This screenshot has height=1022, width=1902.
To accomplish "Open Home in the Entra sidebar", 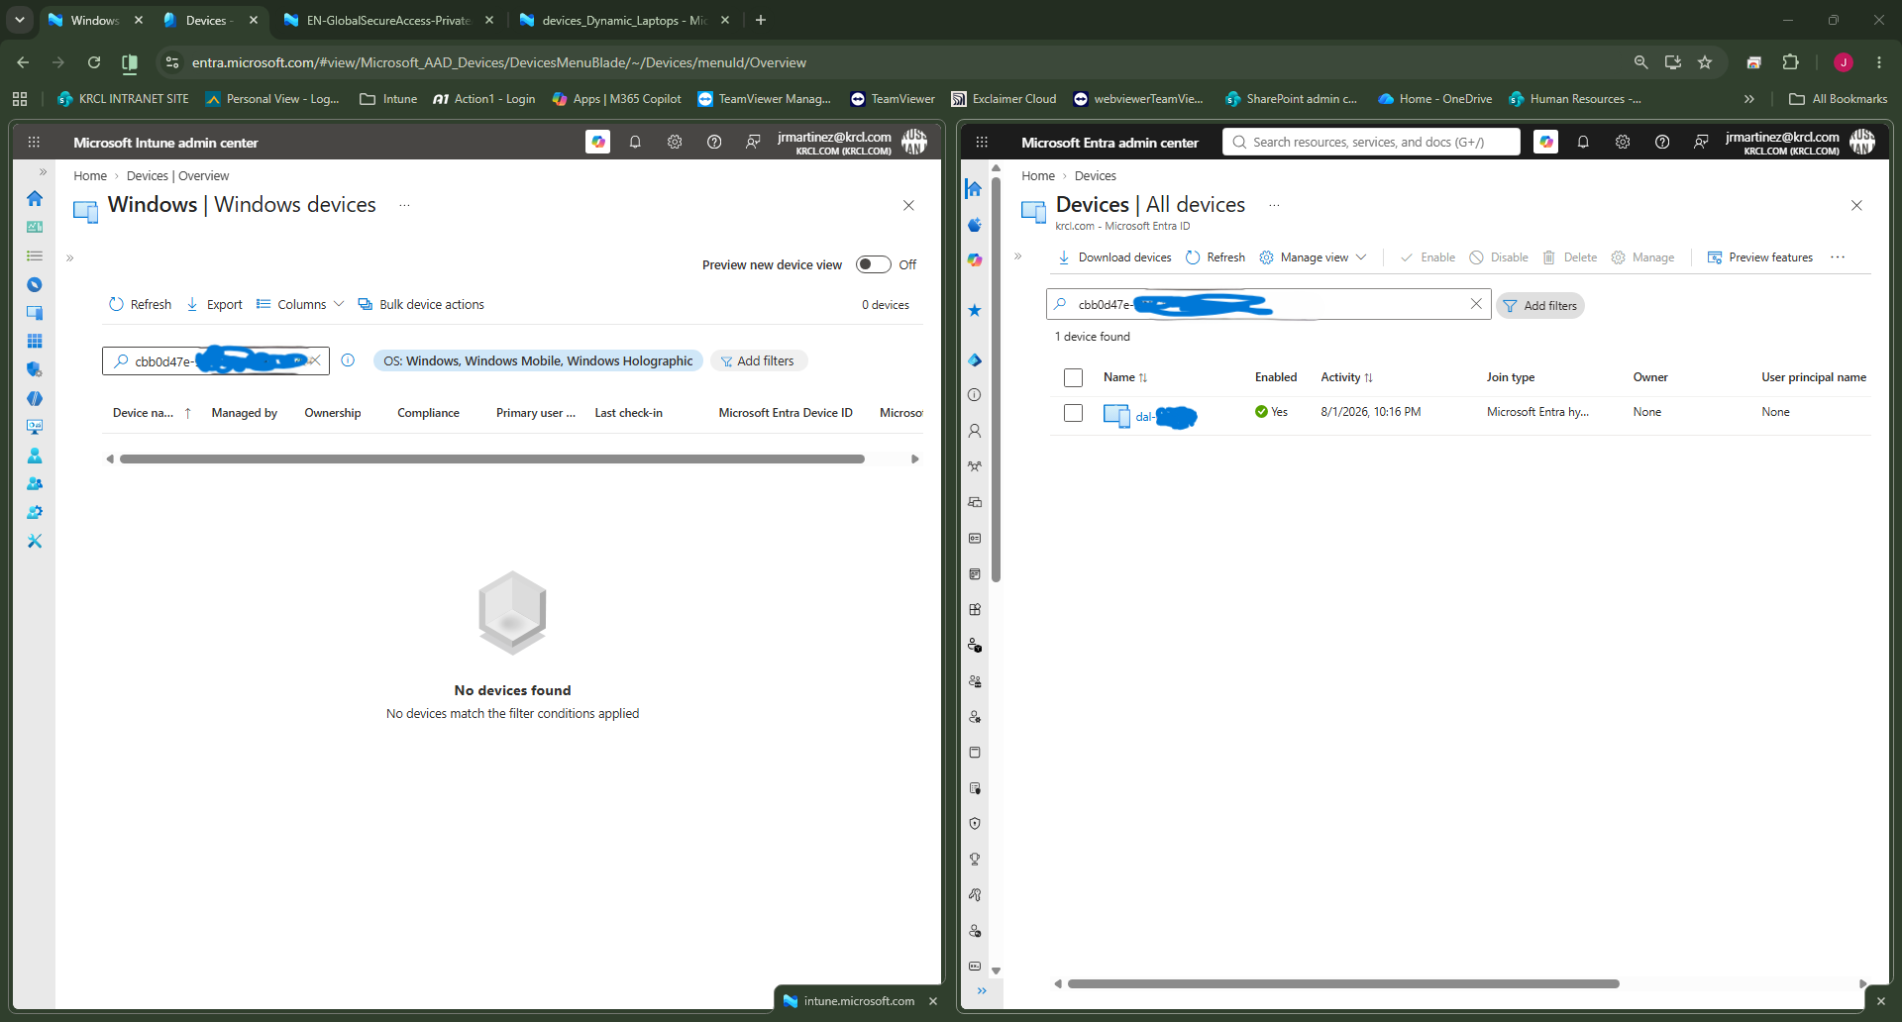I will pos(974,188).
